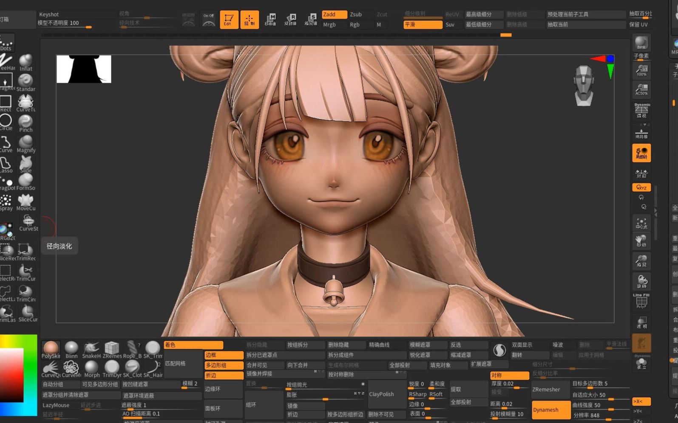Viewport: 678px width, 423px height.
Task: Switch to the Move gizmo tool (M)
Action: pos(270,20)
